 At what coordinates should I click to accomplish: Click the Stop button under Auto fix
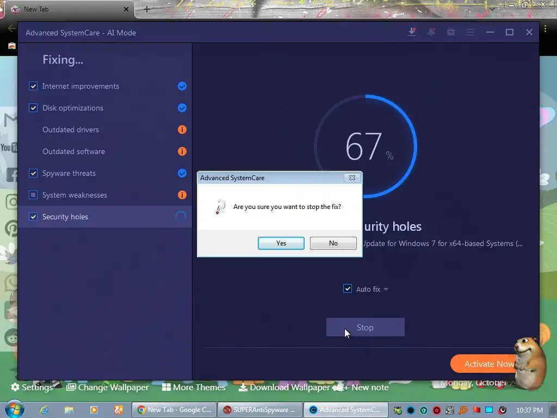click(365, 327)
